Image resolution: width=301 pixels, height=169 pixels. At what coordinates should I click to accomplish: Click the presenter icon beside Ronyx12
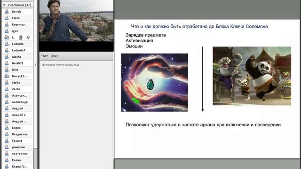click(7, 76)
